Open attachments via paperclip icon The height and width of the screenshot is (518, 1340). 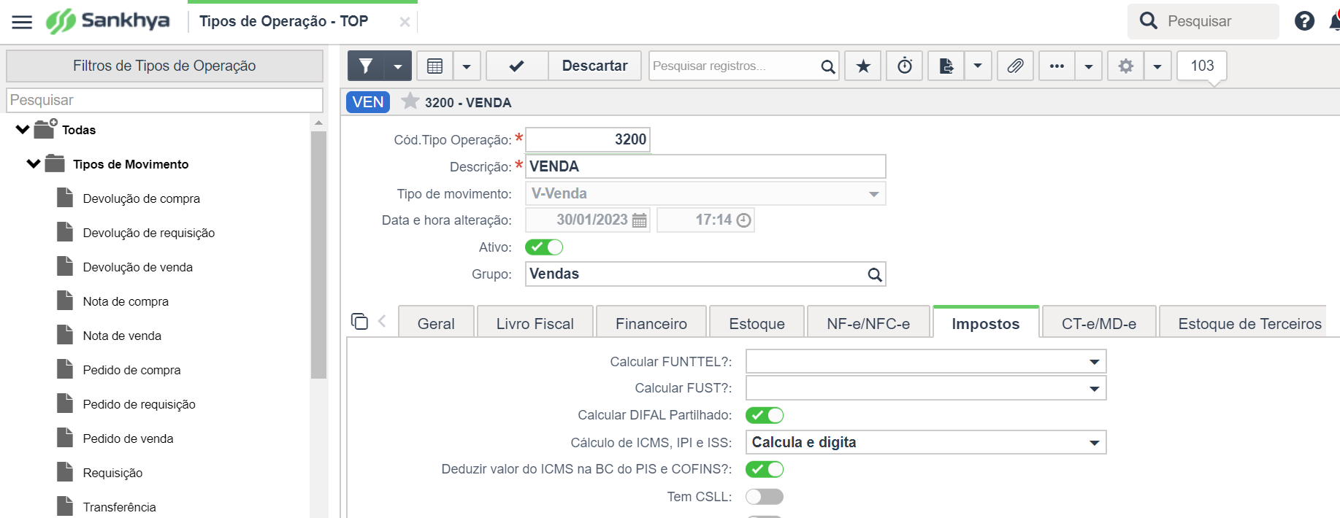click(1015, 66)
